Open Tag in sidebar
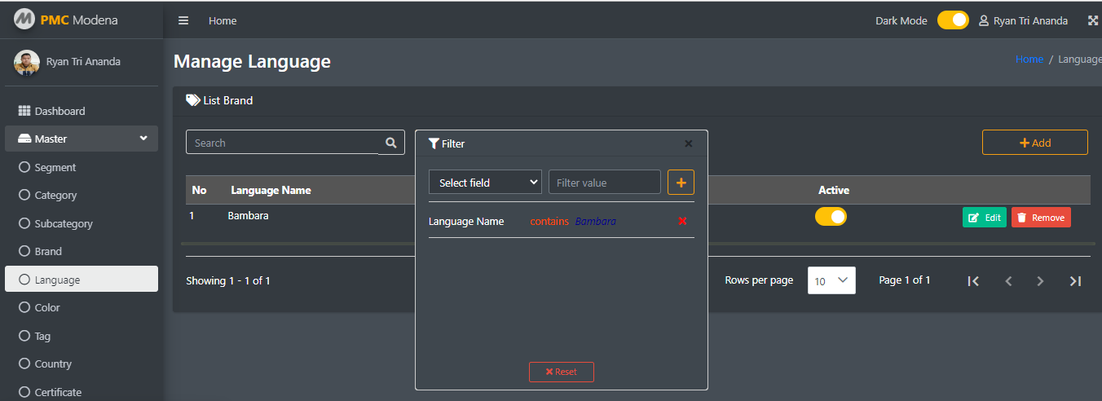The height and width of the screenshot is (401, 1102). pyautogui.click(x=82, y=336)
